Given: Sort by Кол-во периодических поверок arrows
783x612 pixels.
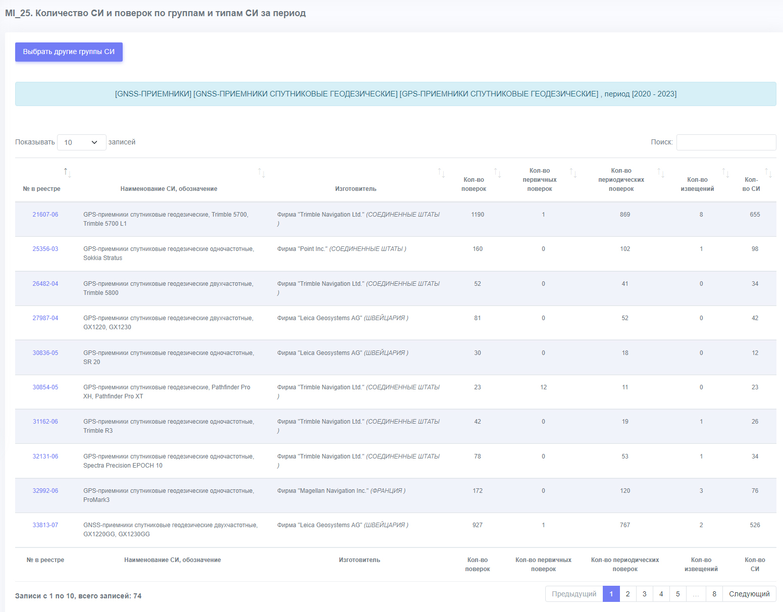Looking at the screenshot, I should coord(661,173).
